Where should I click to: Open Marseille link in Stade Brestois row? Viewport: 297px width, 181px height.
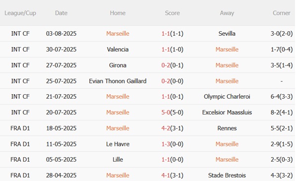click(x=118, y=176)
